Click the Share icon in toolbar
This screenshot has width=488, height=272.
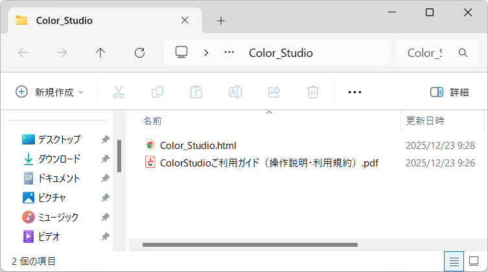point(274,92)
